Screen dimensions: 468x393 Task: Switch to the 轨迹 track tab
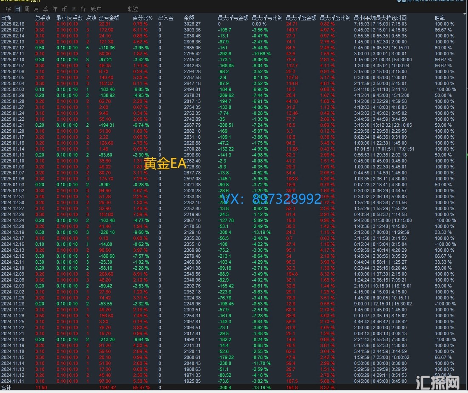[133, 9]
